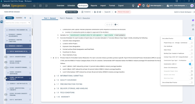
Task: Open the assistant icon in right sidebar
Action: 193,20
